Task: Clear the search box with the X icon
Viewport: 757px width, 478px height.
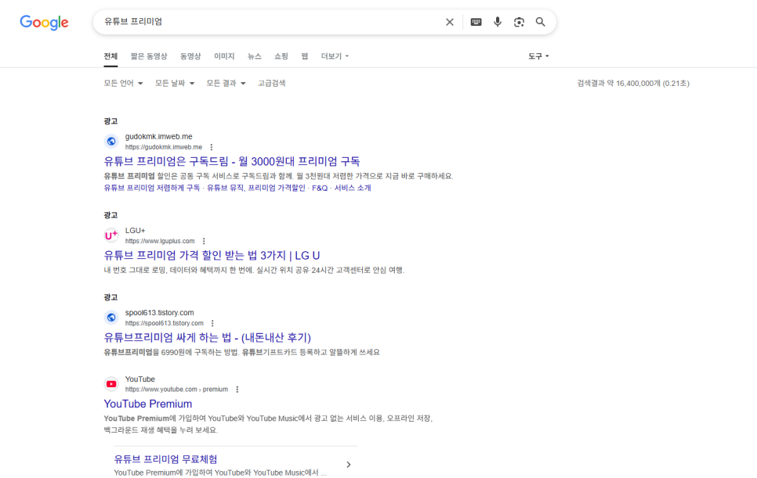Action: click(450, 22)
